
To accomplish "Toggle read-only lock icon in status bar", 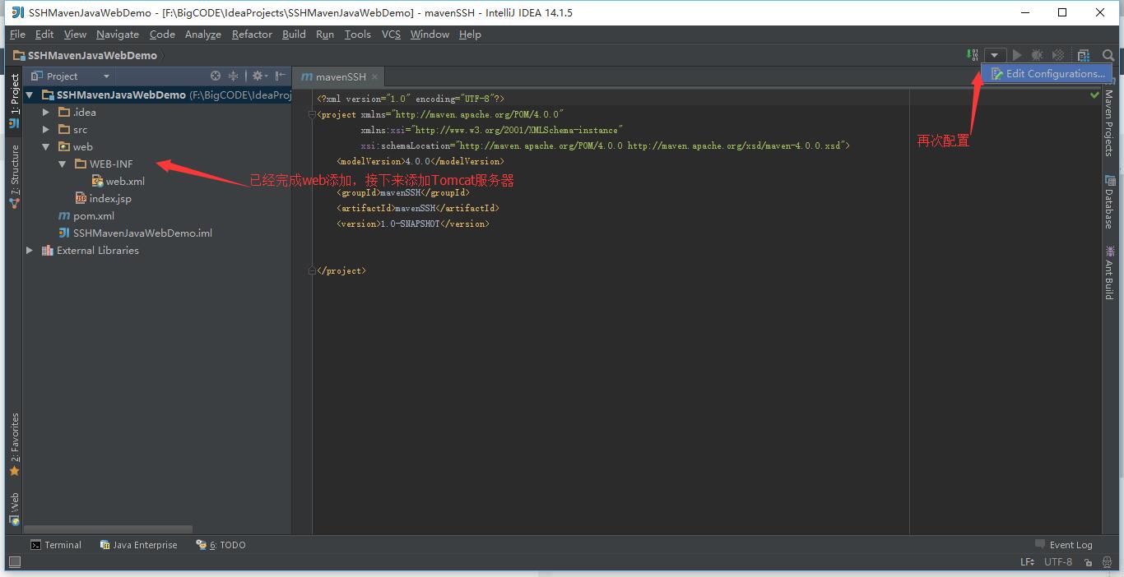I will (x=1088, y=562).
